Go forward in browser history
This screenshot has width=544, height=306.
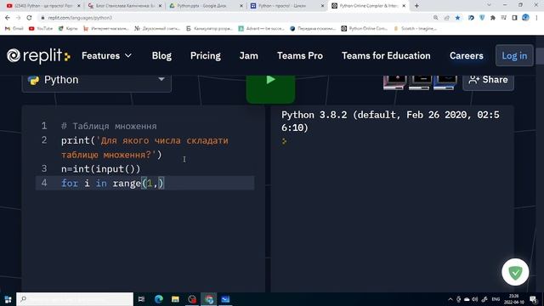point(19,18)
